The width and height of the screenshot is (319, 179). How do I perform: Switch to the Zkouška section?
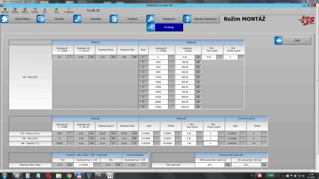96,19
